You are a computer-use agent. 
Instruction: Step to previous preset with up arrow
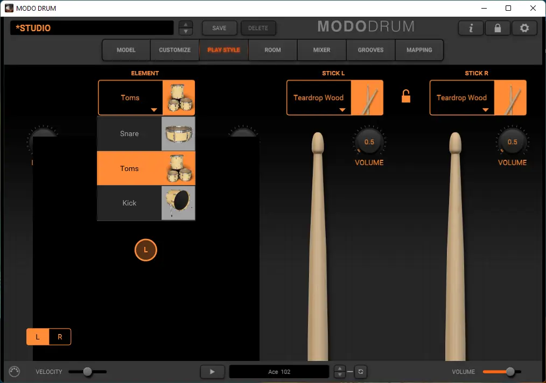point(186,25)
